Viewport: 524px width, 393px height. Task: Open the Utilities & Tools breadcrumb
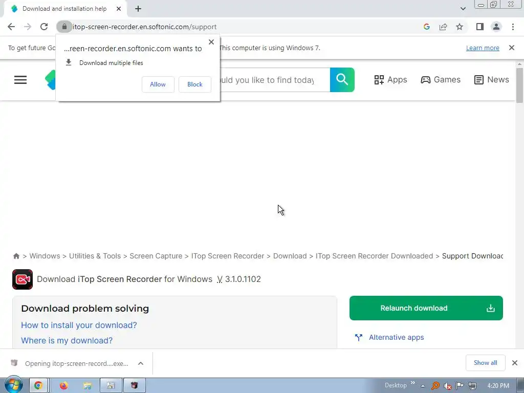pyautogui.click(x=95, y=256)
